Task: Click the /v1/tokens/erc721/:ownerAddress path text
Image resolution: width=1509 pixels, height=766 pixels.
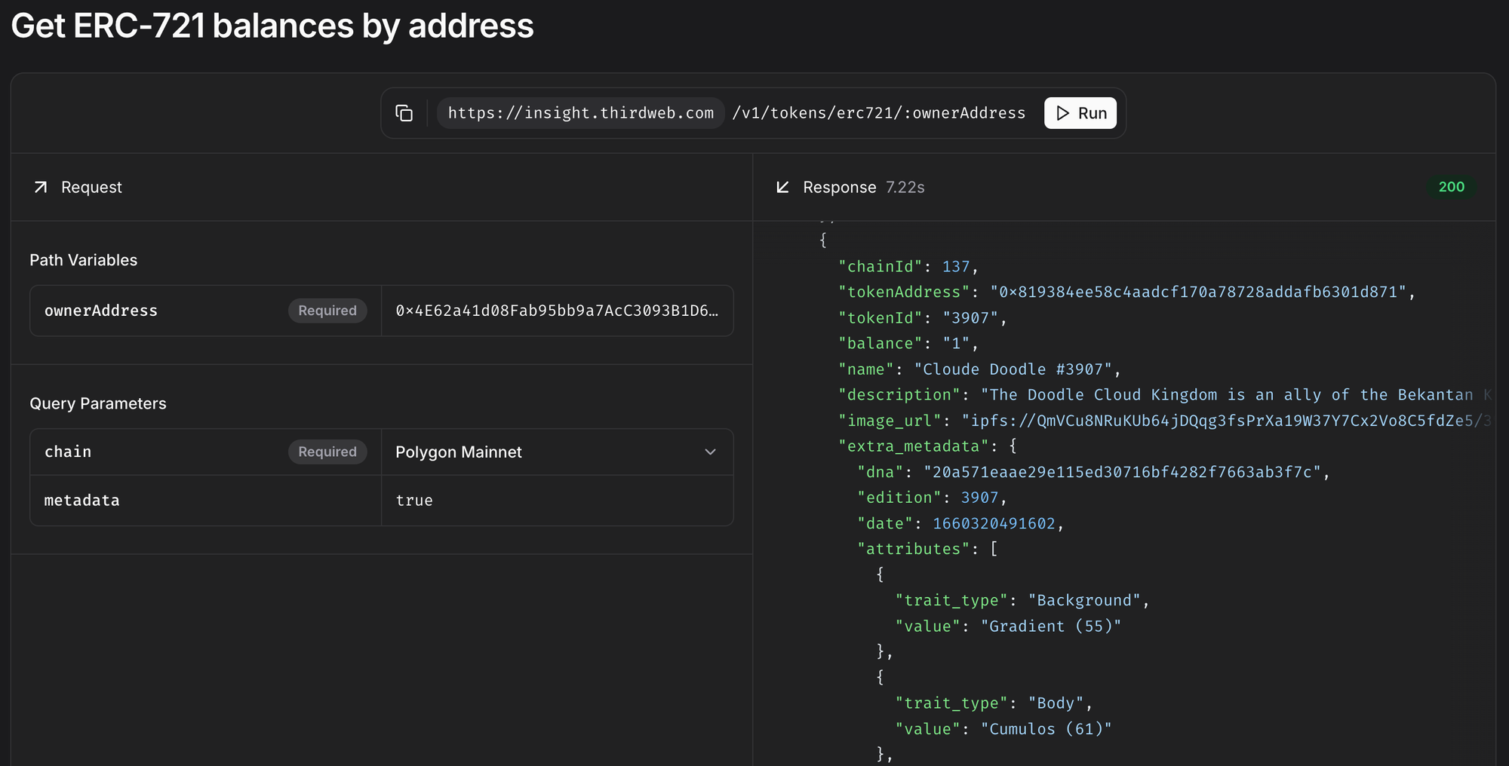Action: click(879, 113)
